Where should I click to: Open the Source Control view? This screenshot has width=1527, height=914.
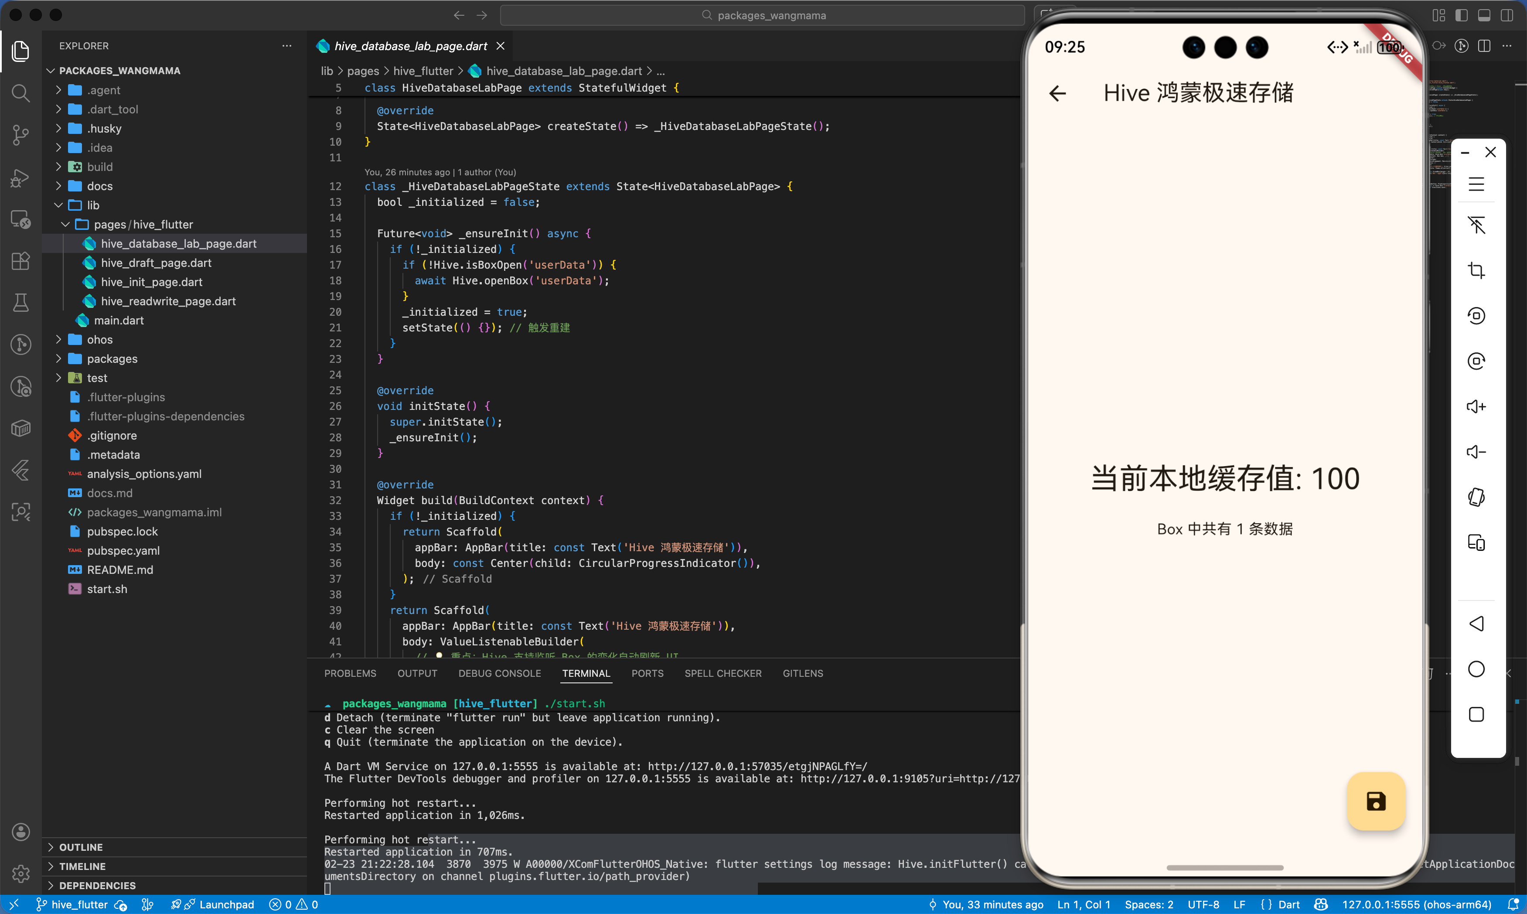pos(20,135)
